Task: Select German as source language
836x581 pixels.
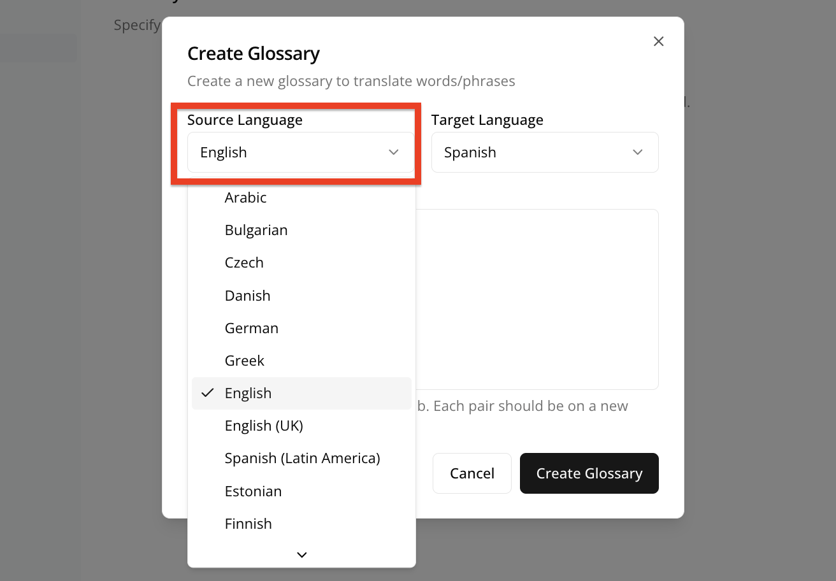Action: (x=252, y=328)
